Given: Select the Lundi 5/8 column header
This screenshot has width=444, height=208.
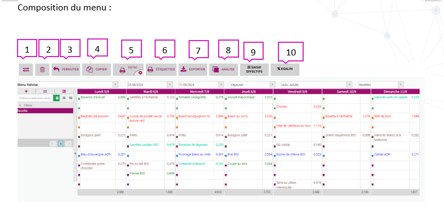Looking at the screenshot, I should pos(101,92).
